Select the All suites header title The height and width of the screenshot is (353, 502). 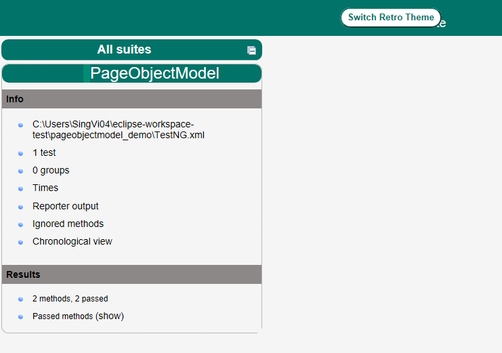[124, 49]
